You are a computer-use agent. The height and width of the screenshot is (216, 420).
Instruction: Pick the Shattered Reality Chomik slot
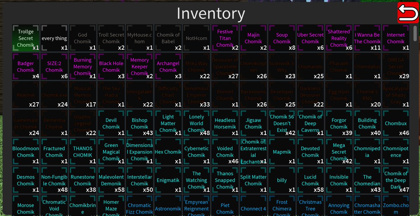tap(339, 38)
